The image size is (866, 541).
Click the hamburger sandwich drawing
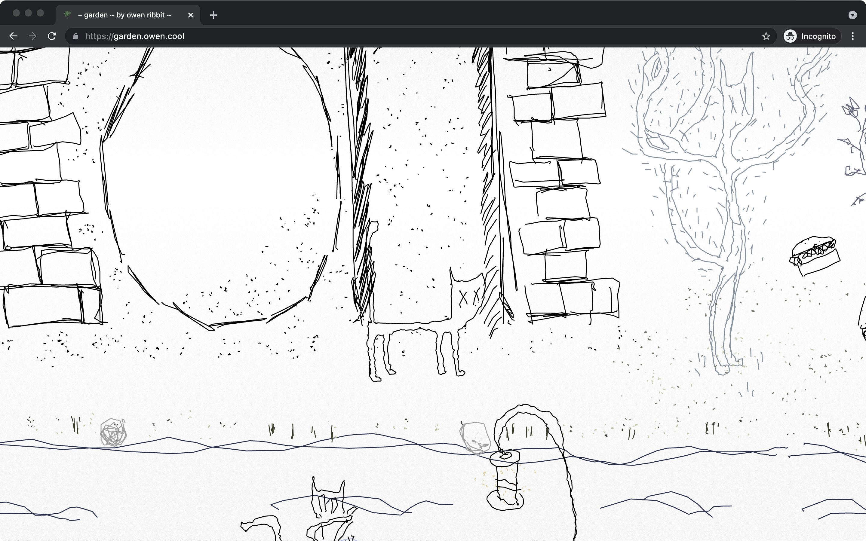coord(815,255)
